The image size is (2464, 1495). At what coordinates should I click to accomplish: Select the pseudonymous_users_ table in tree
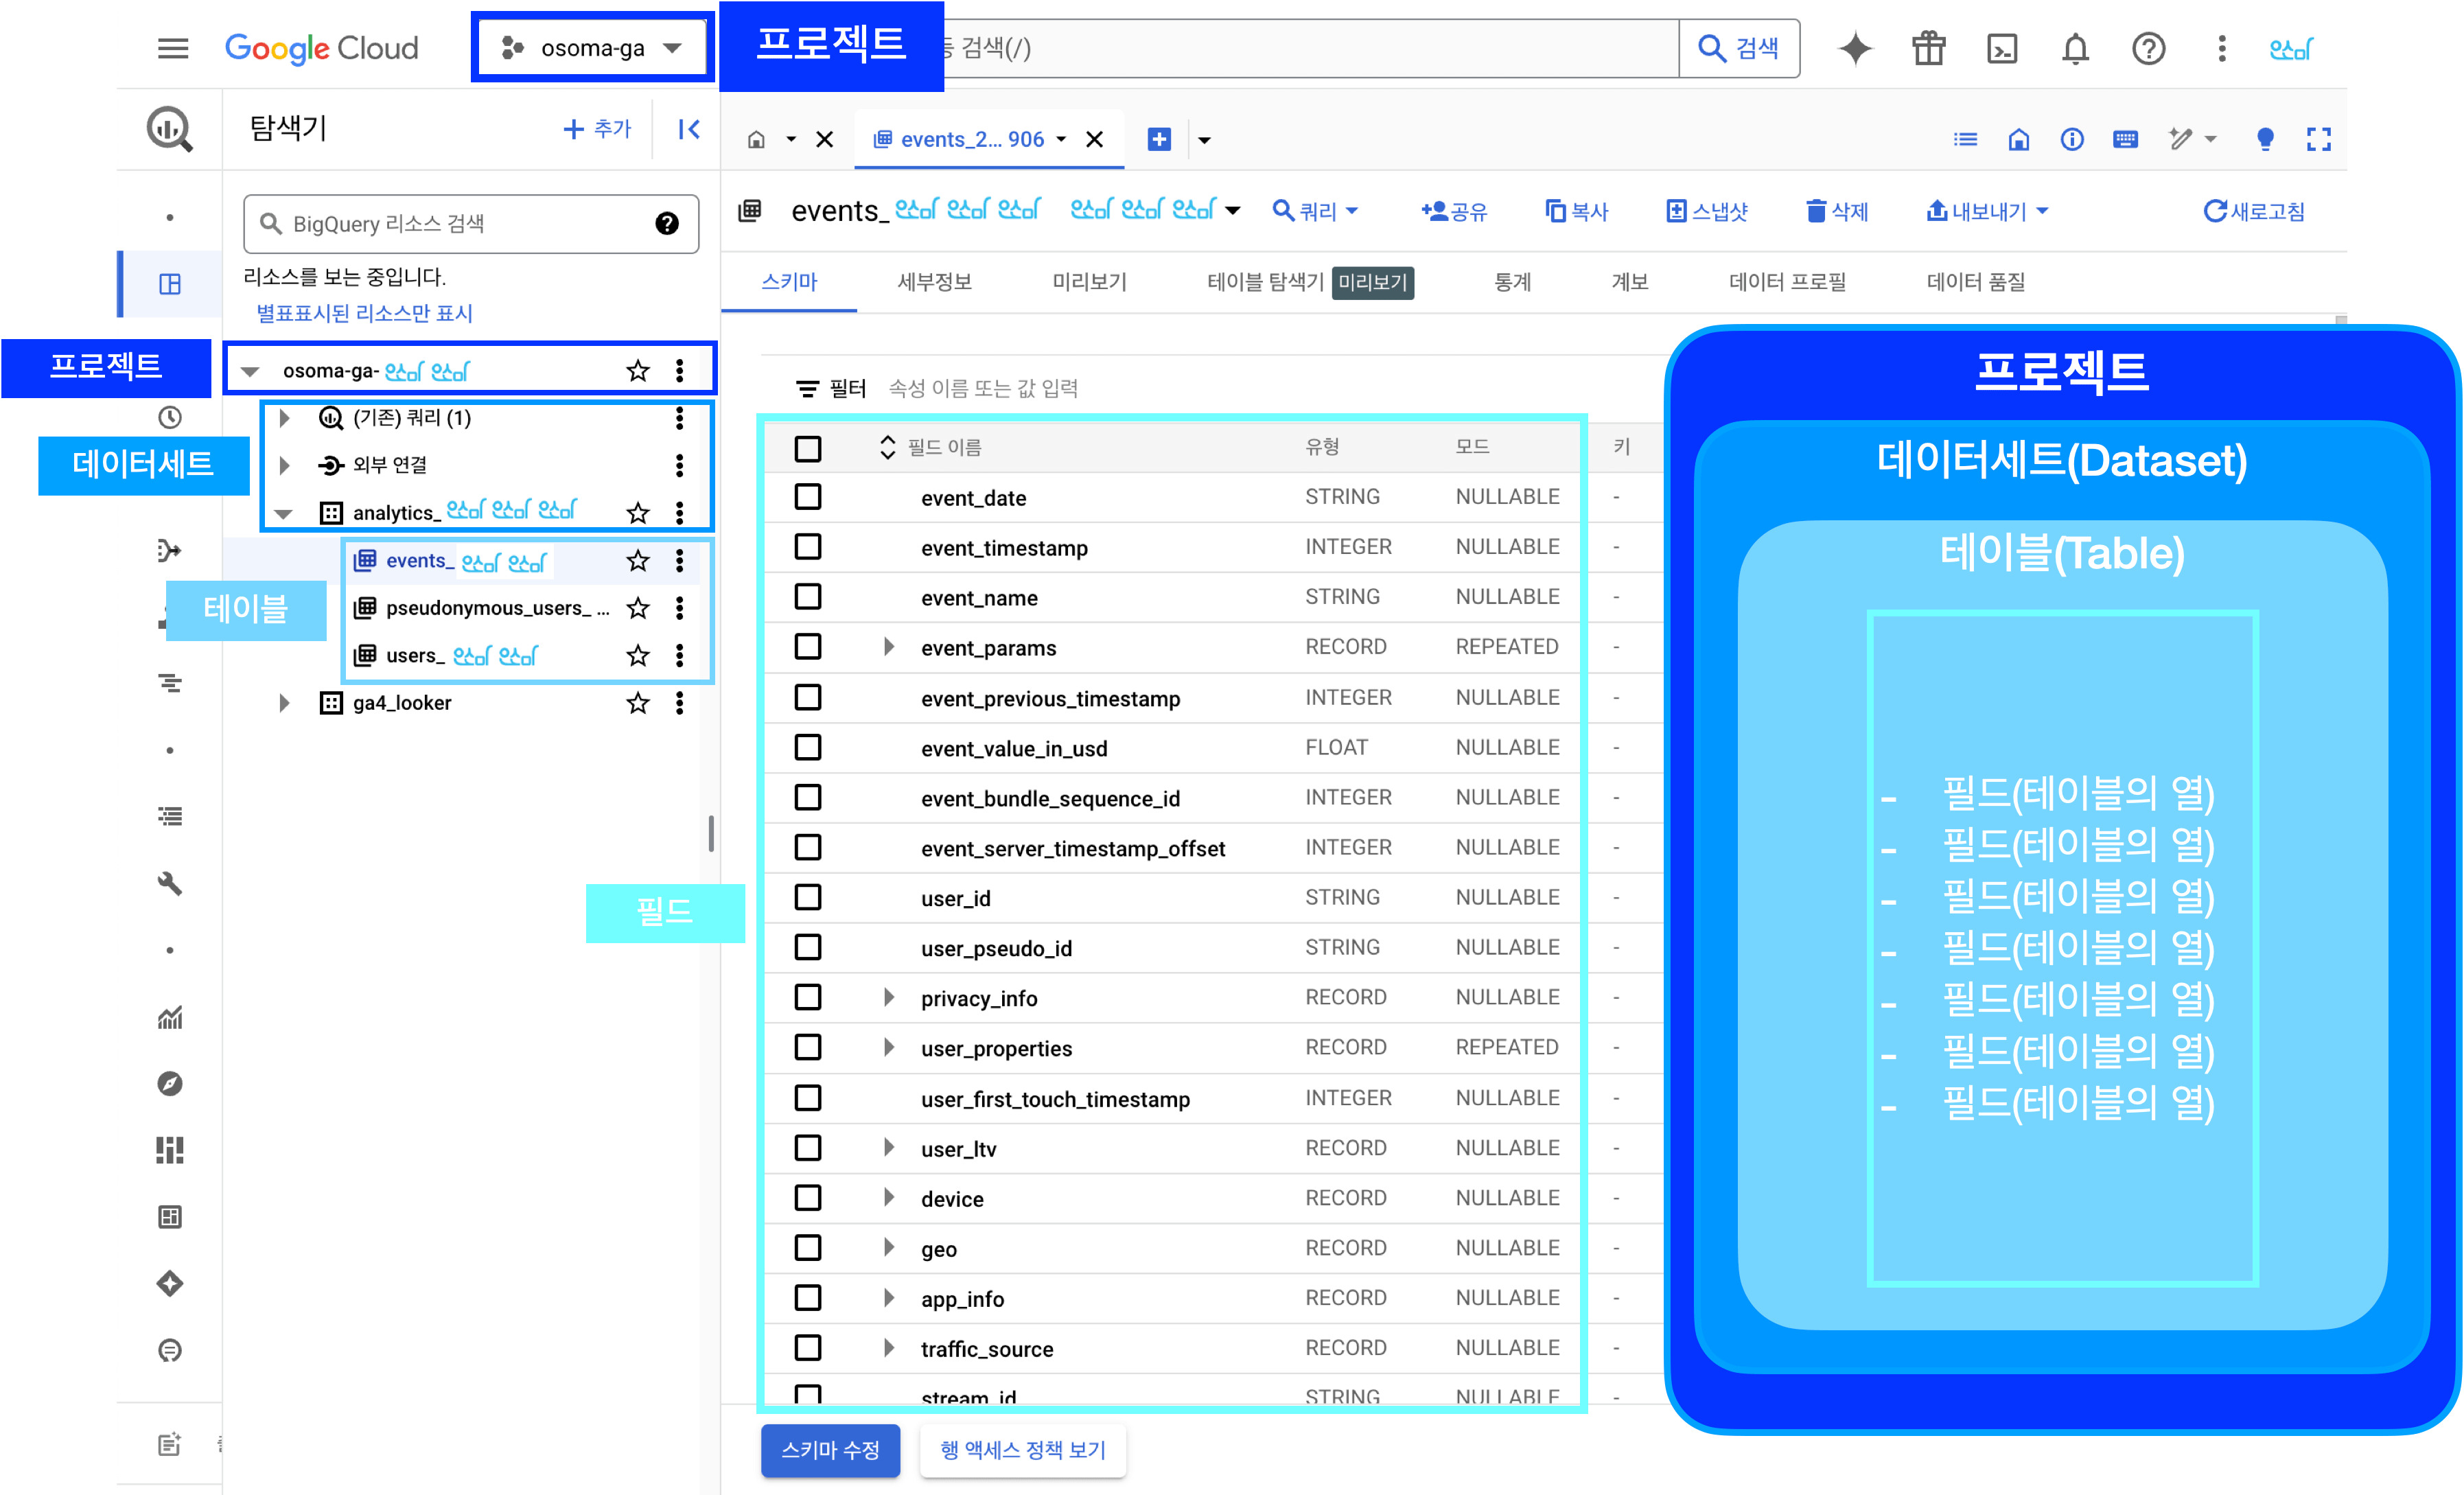[x=497, y=608]
